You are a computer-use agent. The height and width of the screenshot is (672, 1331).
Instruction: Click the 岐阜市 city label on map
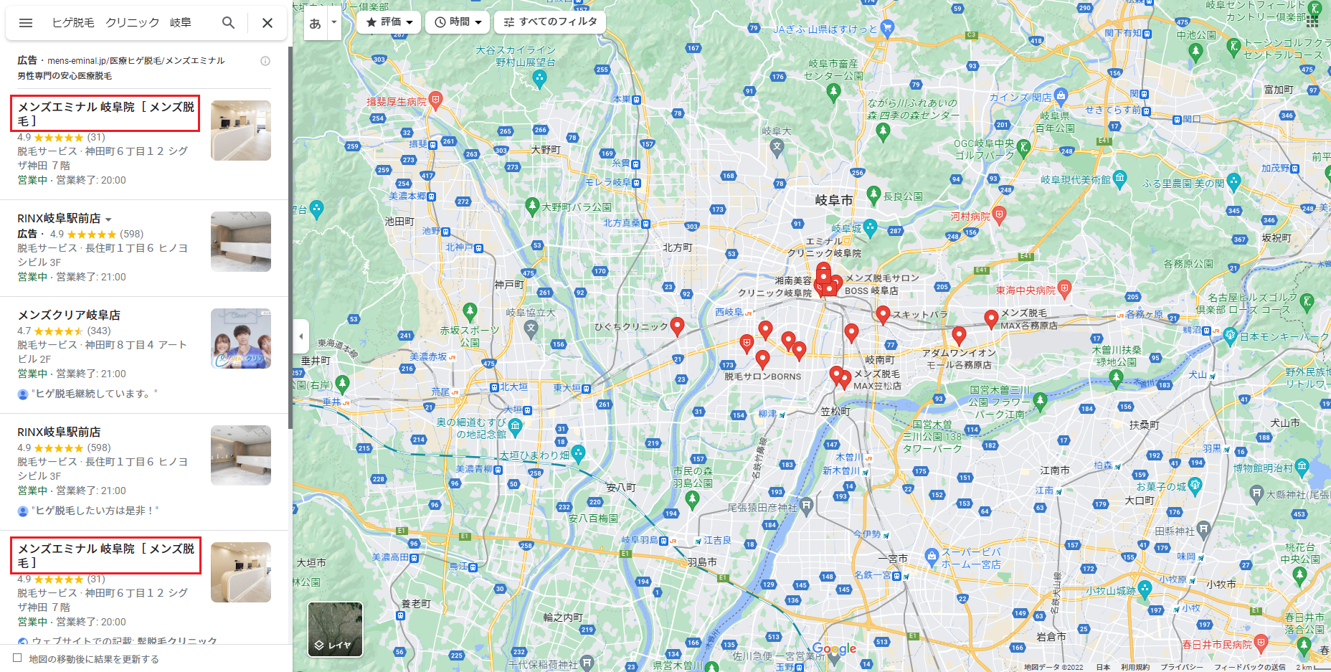(834, 200)
